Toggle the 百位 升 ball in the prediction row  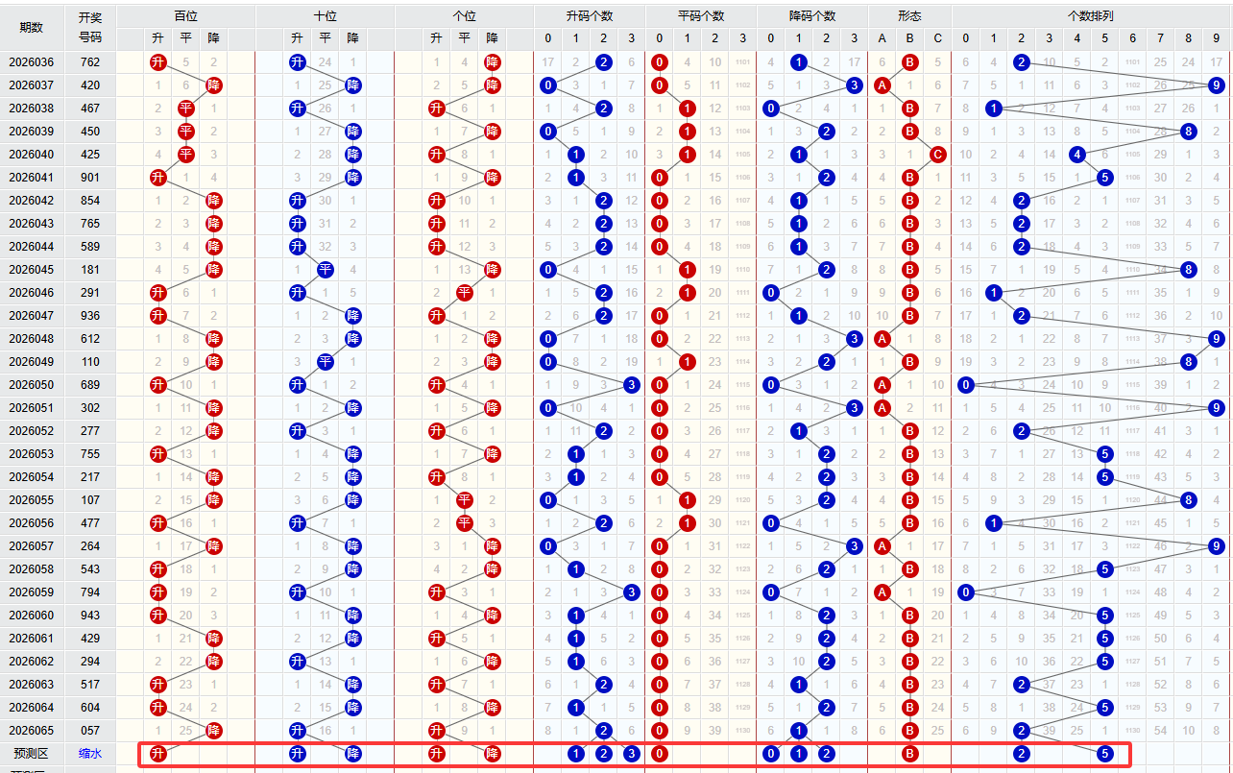click(x=157, y=754)
